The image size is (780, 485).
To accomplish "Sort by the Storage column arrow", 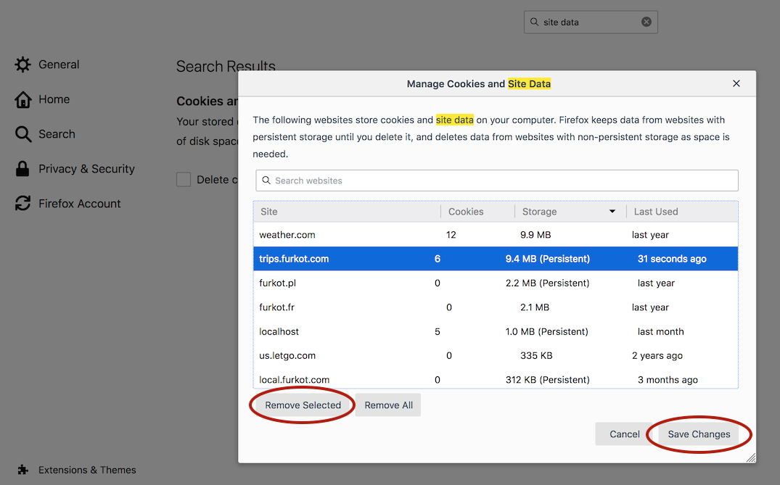I will [612, 212].
